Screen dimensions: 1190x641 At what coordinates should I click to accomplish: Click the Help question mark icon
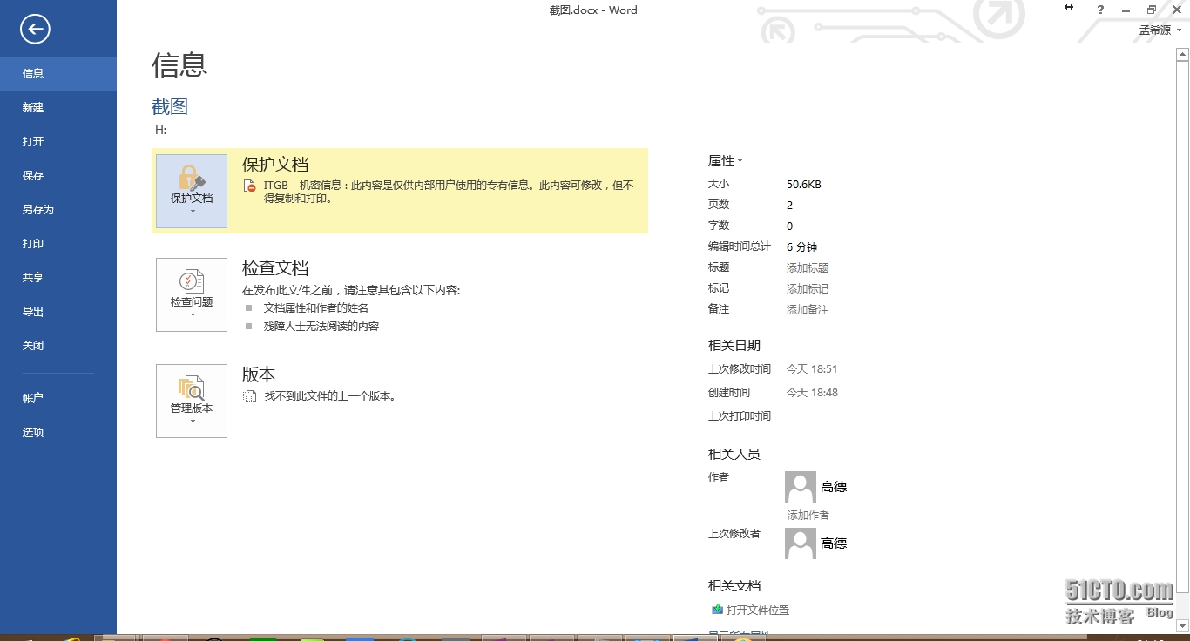(1100, 10)
